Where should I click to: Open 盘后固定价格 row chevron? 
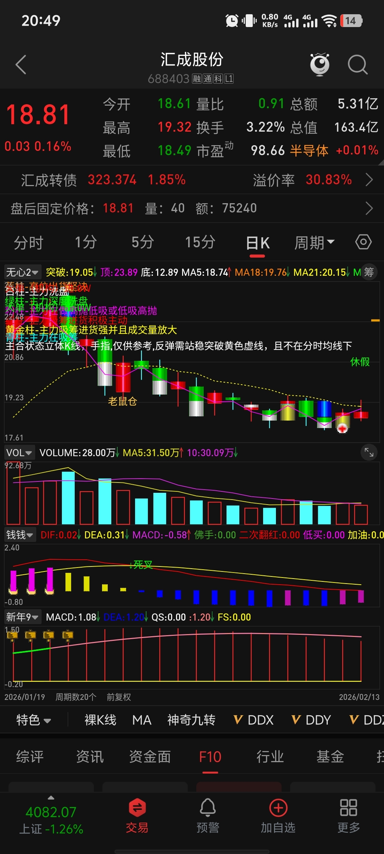(x=369, y=208)
